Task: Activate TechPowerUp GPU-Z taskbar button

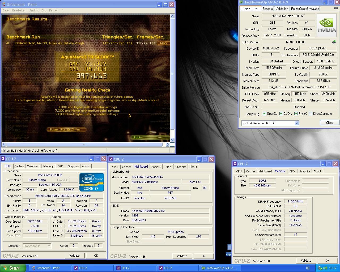Action: [220, 268]
